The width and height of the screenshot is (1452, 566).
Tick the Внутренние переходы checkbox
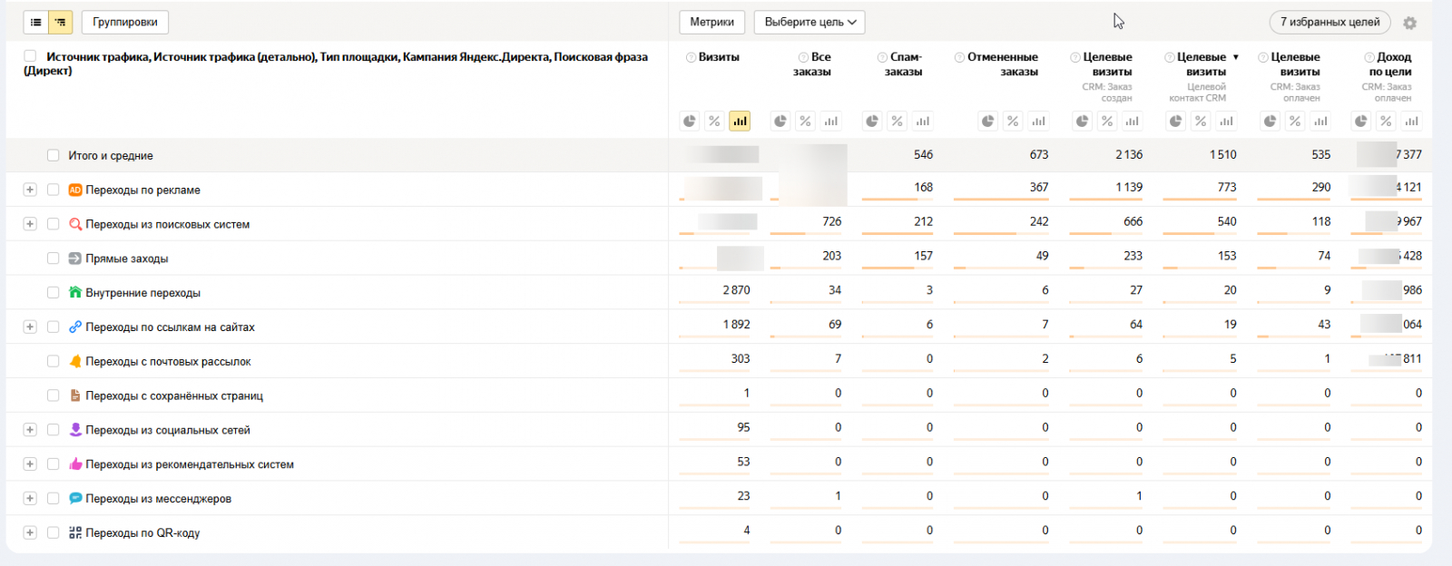point(54,293)
